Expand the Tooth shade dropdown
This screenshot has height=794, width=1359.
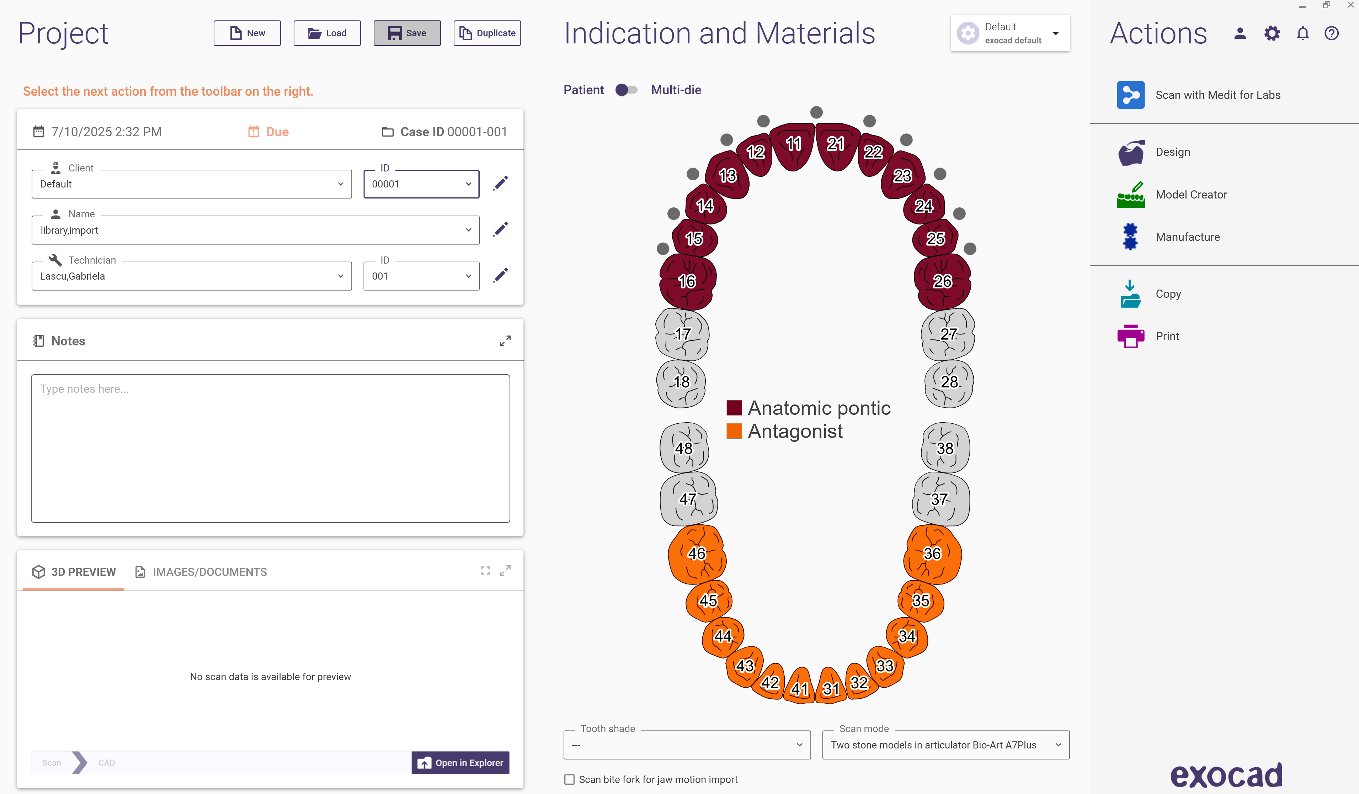coord(687,745)
